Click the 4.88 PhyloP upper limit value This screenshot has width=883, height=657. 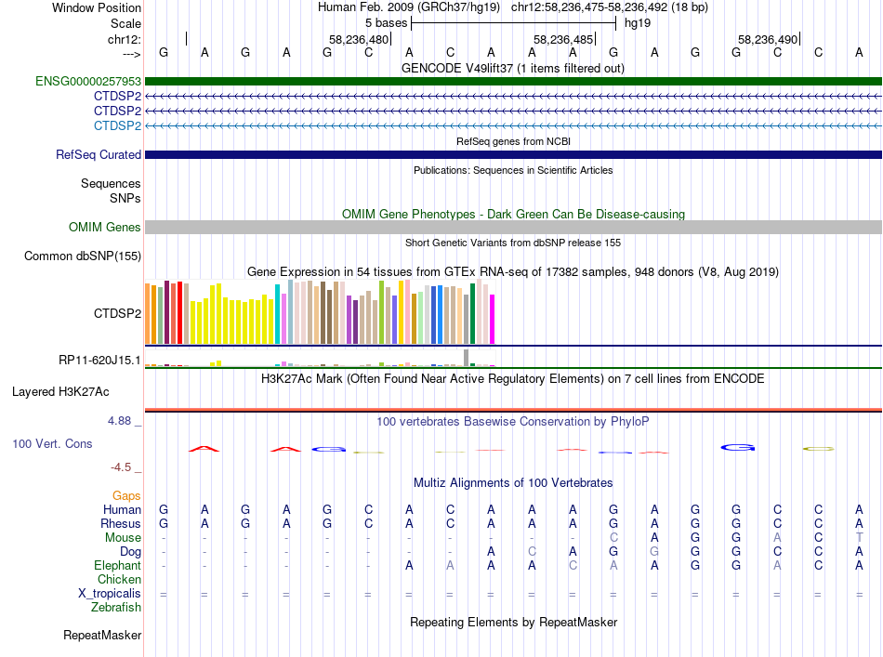(119, 421)
